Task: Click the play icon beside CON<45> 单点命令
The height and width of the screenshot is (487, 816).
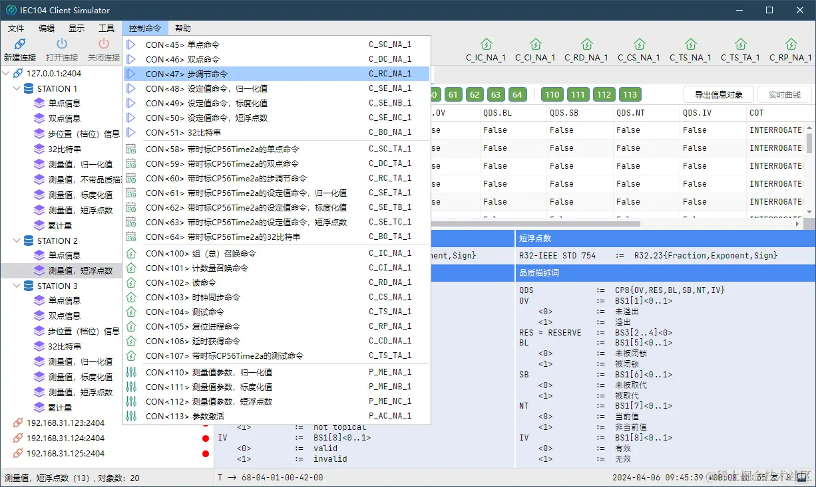Action: click(x=131, y=45)
